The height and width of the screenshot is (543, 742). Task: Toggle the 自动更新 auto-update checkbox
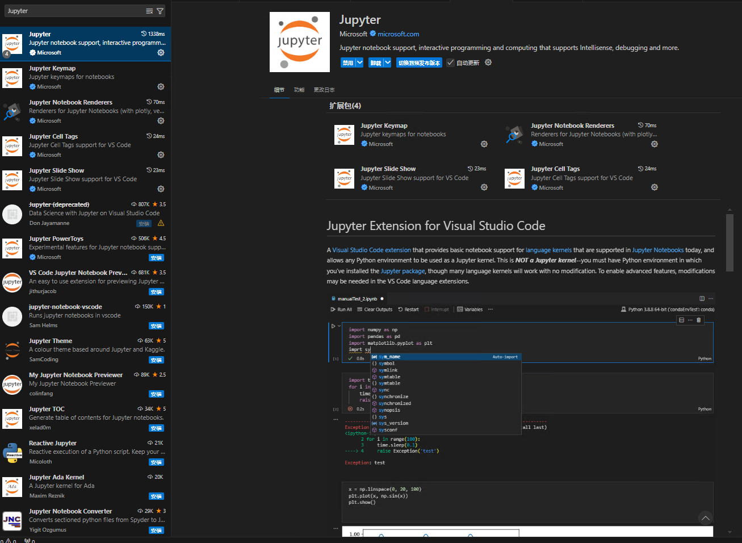451,62
